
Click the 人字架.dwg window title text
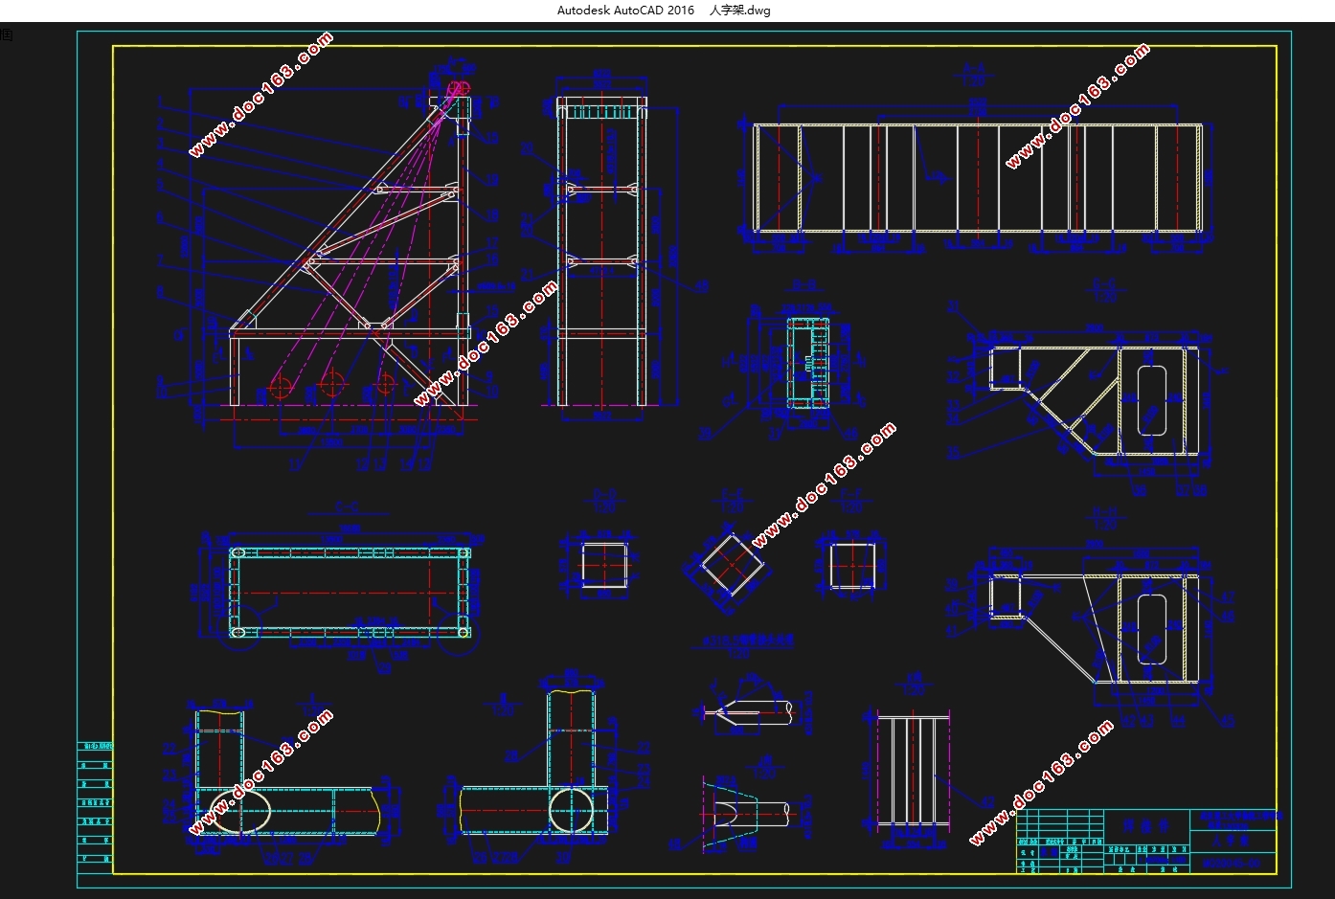739,11
